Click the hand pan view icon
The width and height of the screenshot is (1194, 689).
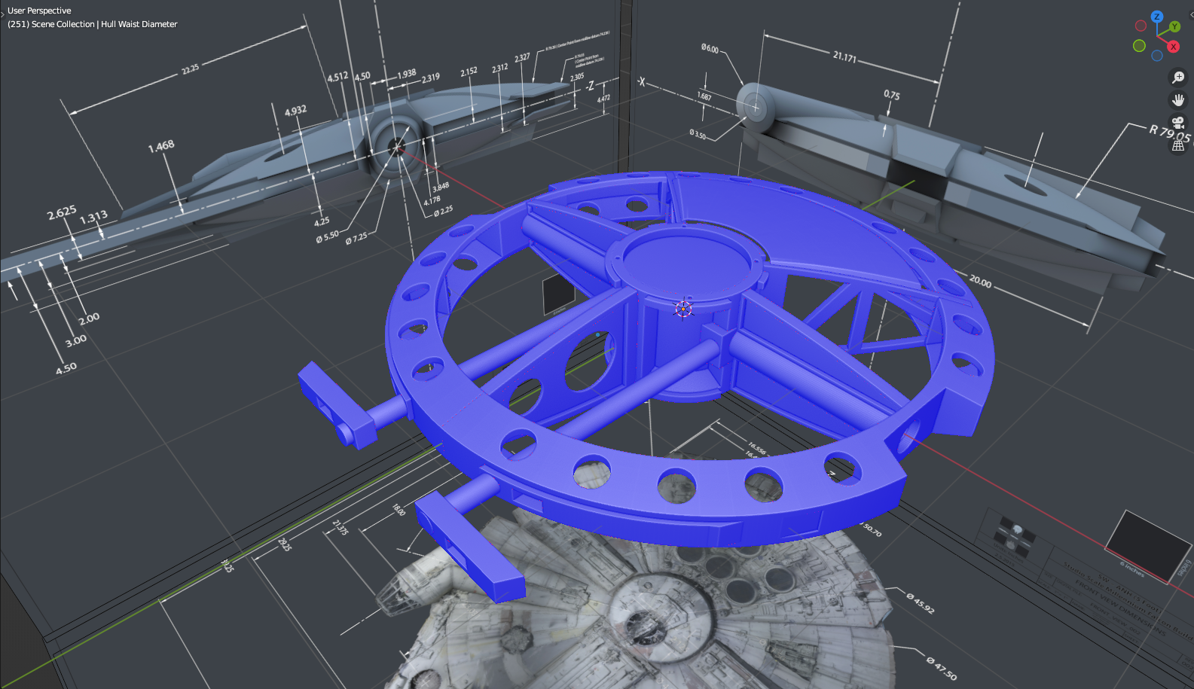coord(1178,100)
